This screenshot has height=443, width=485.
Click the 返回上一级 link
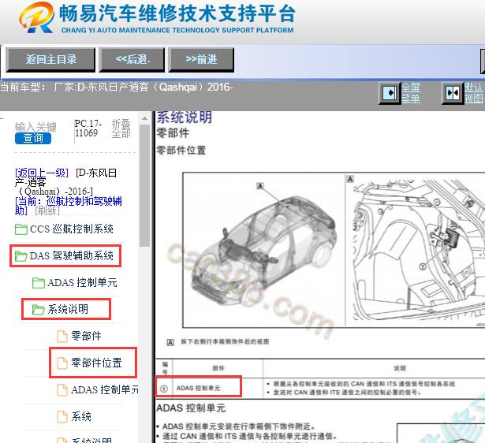(x=42, y=173)
